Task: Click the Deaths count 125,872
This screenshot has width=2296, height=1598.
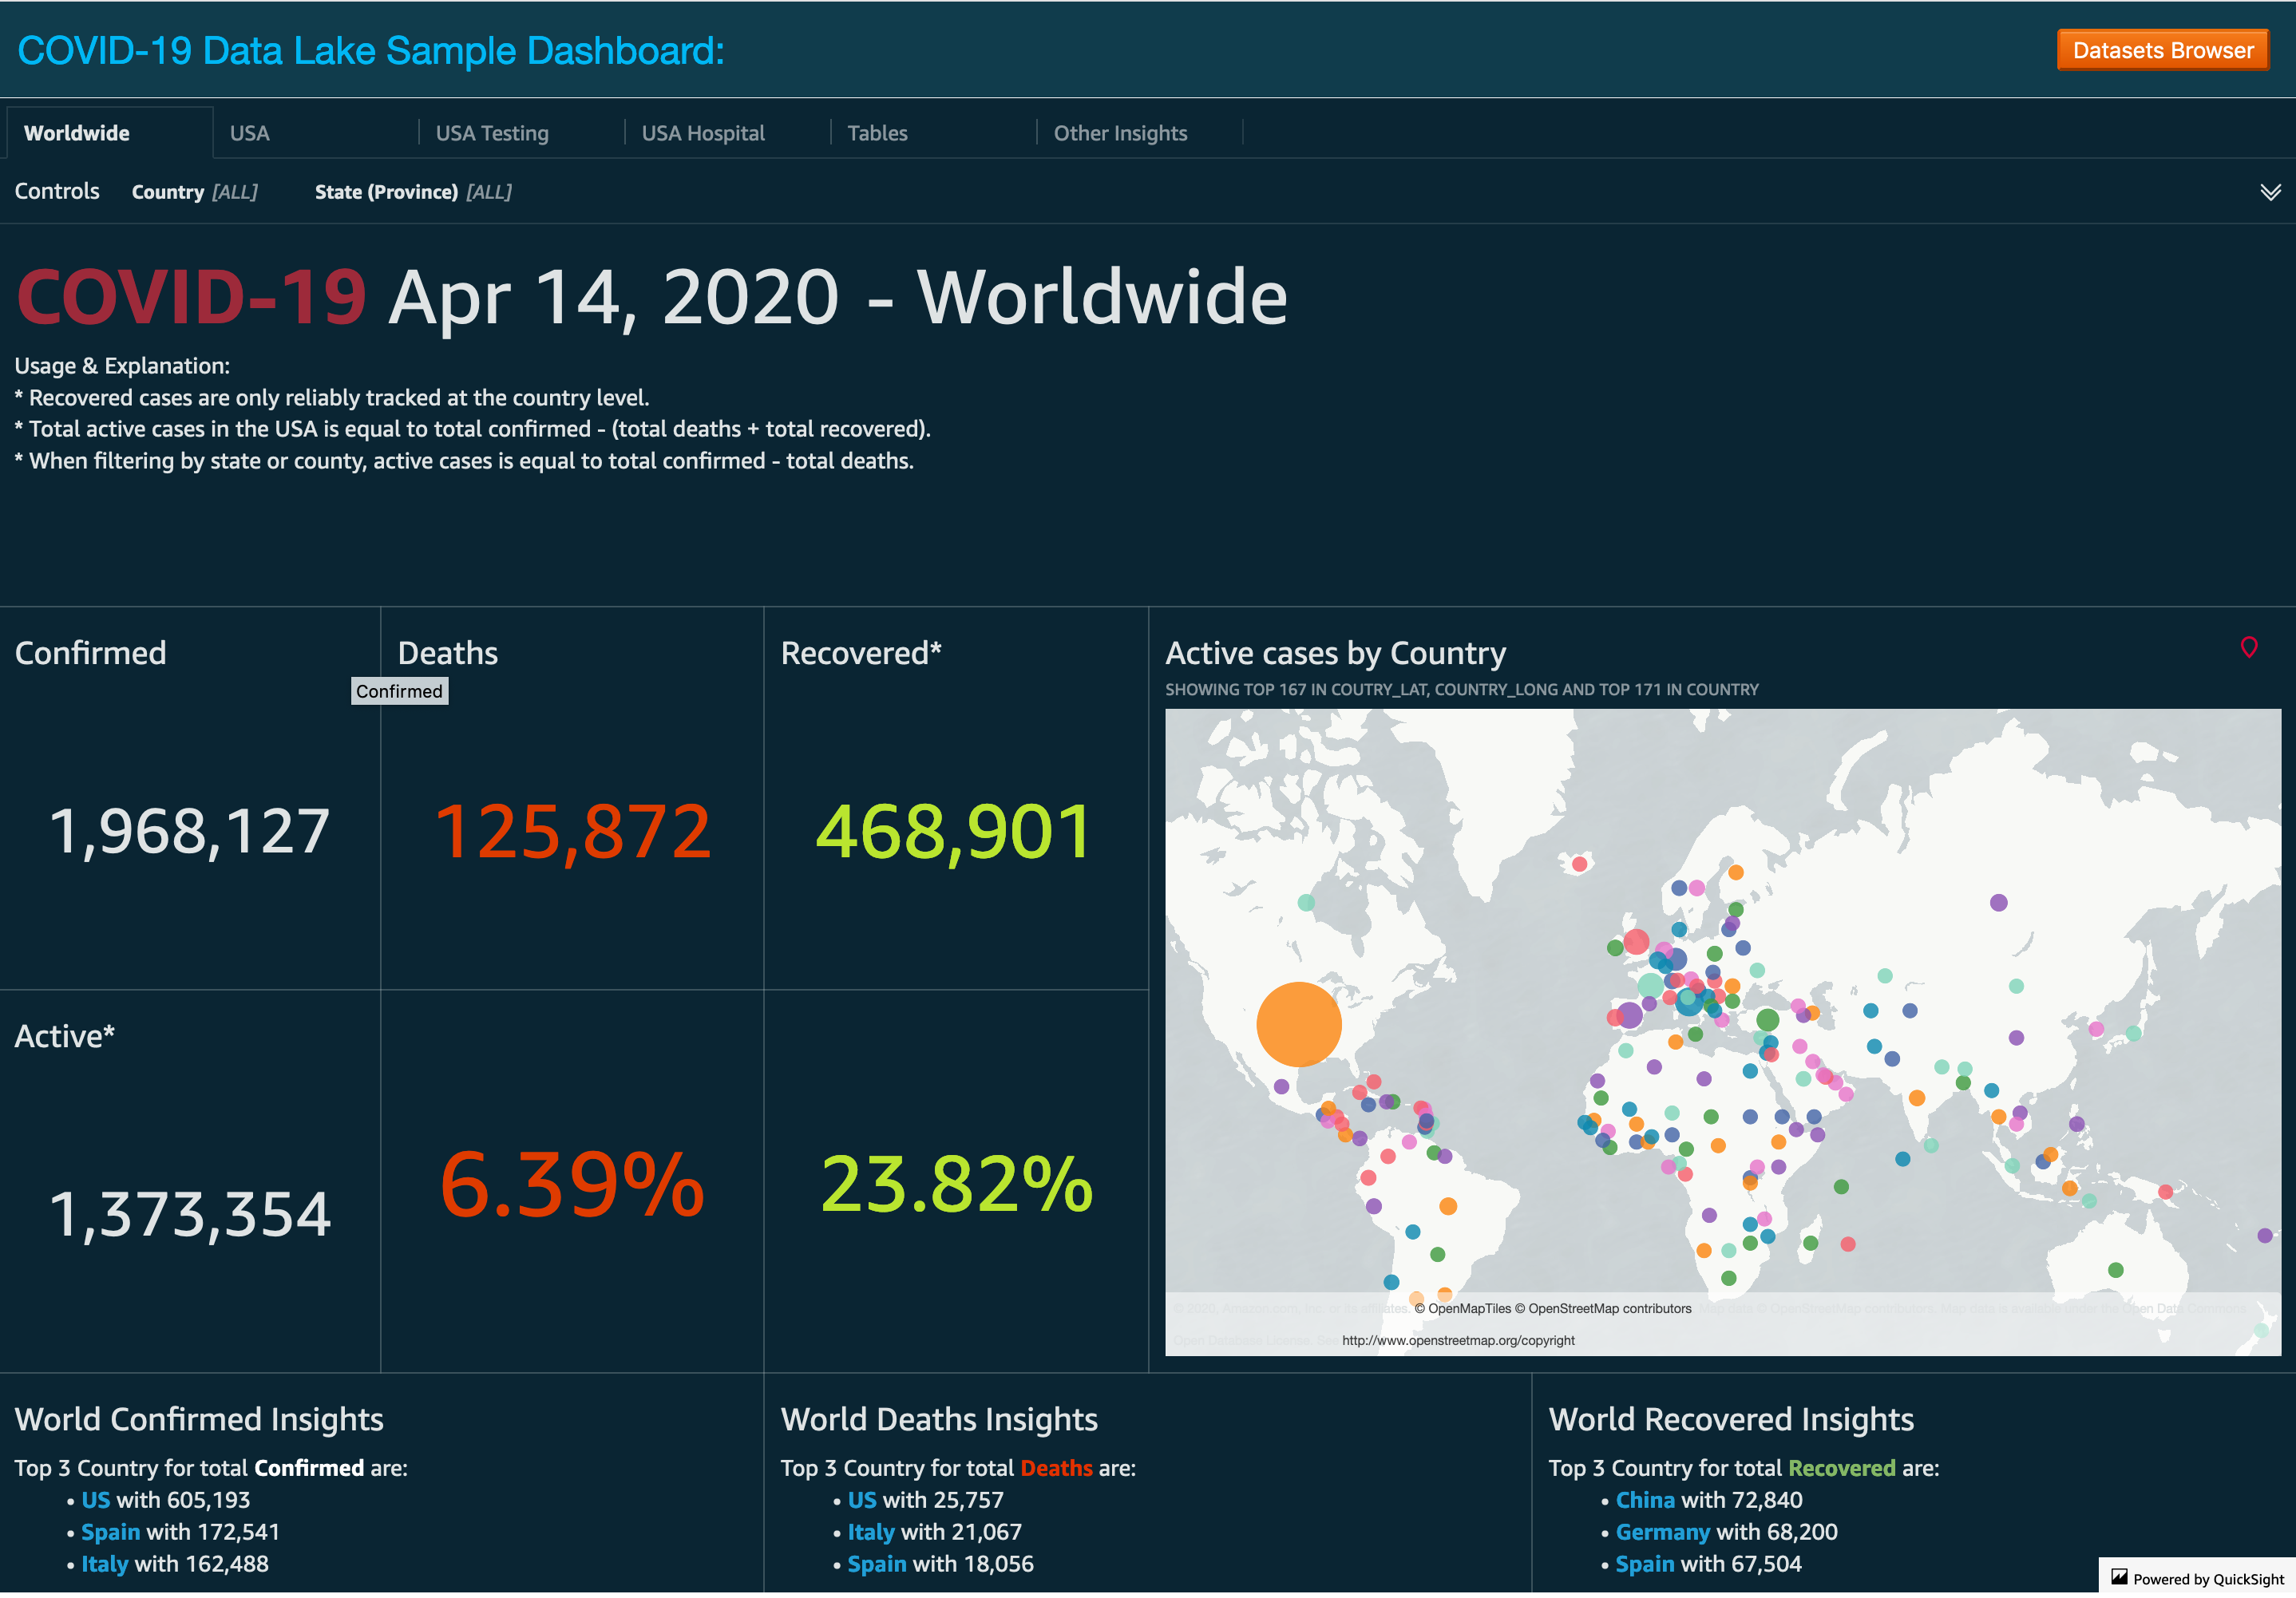Action: pyautogui.click(x=573, y=831)
